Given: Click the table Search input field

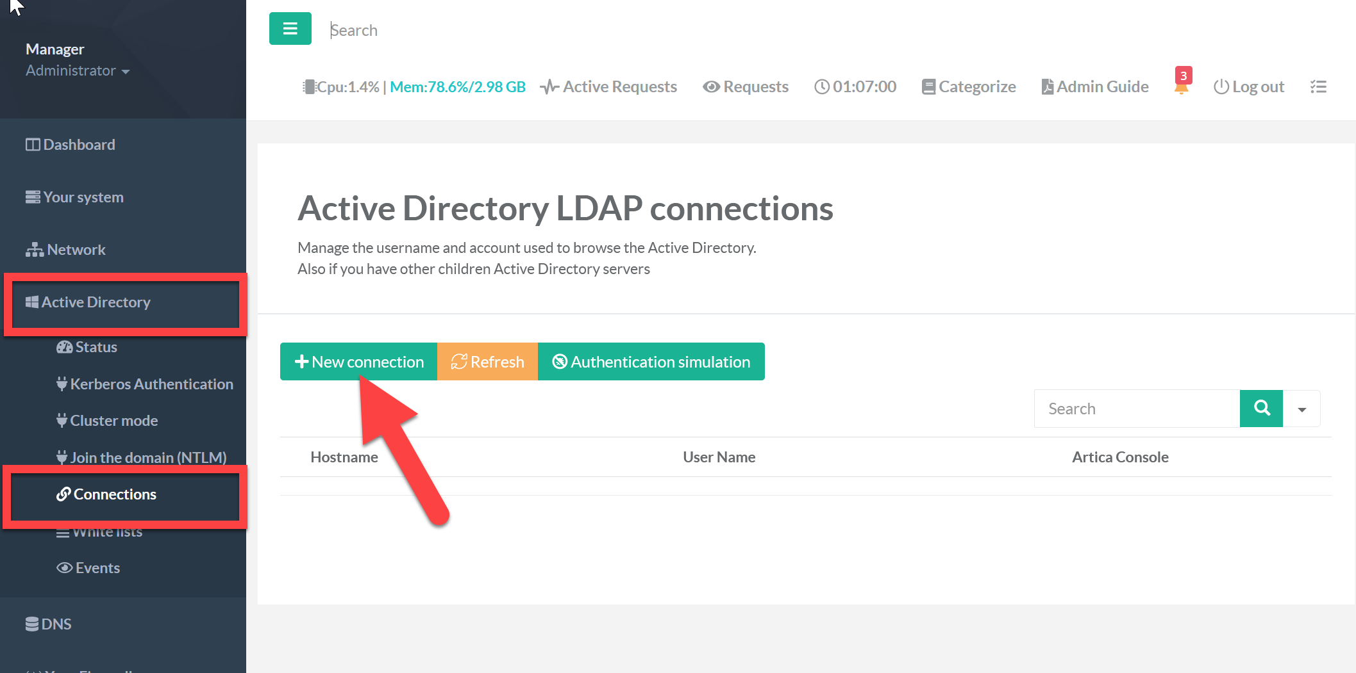Looking at the screenshot, I should point(1136,409).
